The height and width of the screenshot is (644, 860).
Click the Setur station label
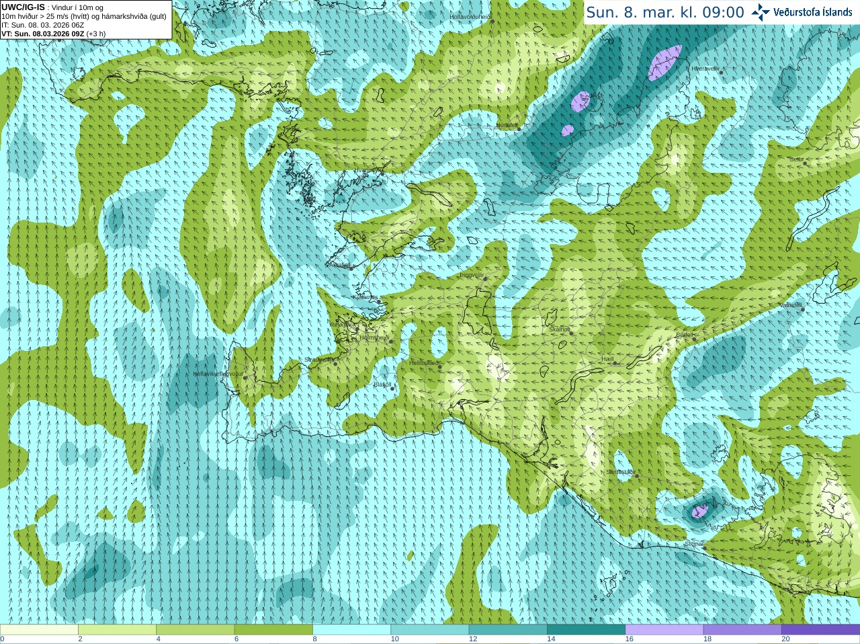[797, 159]
